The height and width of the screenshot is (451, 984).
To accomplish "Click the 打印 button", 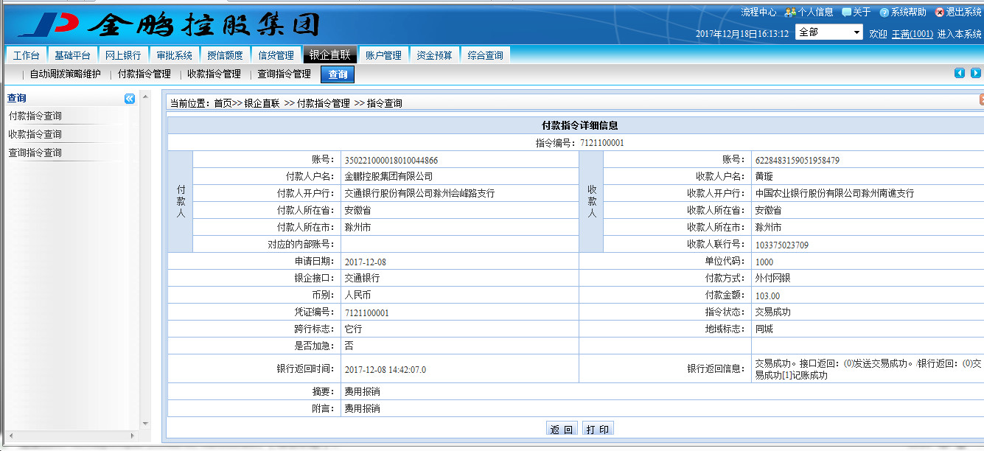I will pyautogui.click(x=598, y=430).
